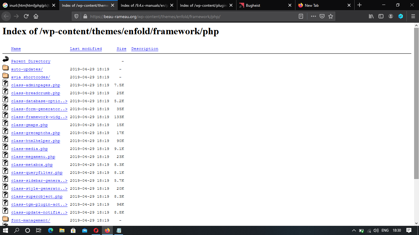Click the folder icon beside auto-updates

click(6, 68)
